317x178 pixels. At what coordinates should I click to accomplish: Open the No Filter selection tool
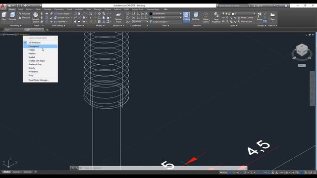point(196,17)
